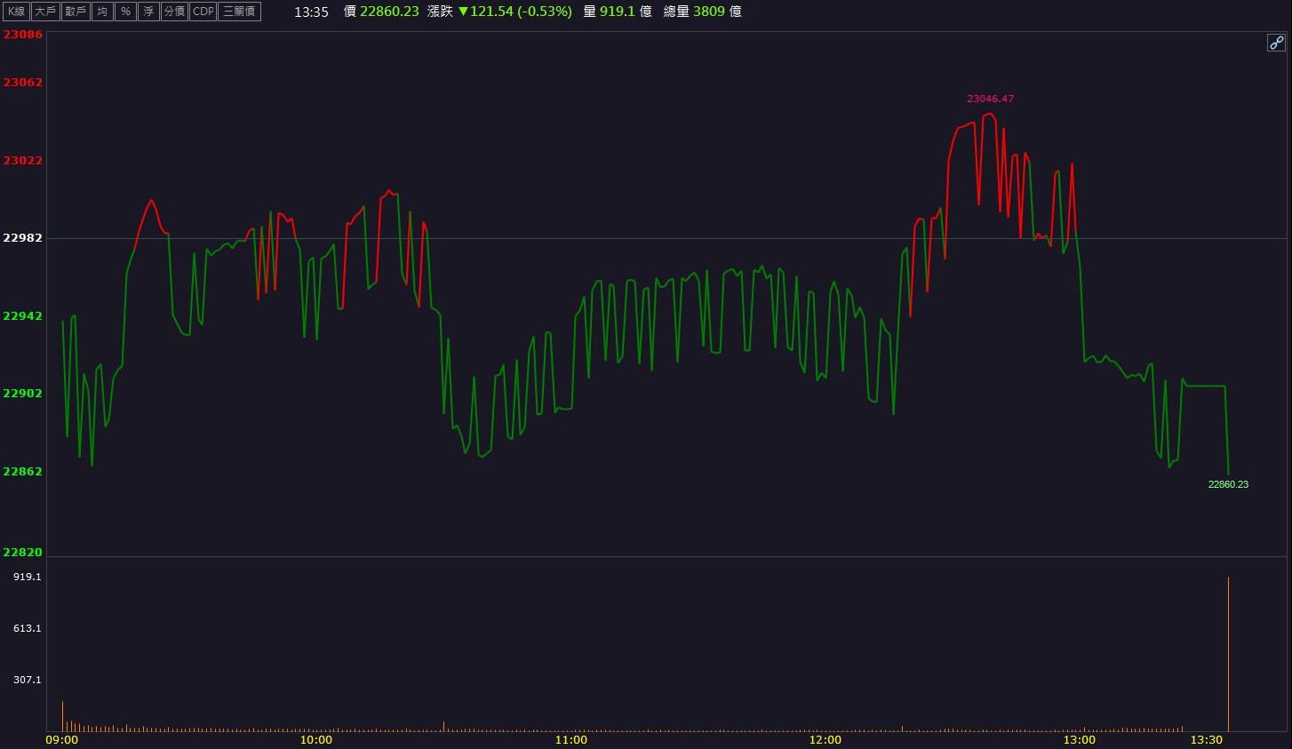Click the 22942 price axis label
Viewport: 1292px width, 749px height.
(x=23, y=315)
